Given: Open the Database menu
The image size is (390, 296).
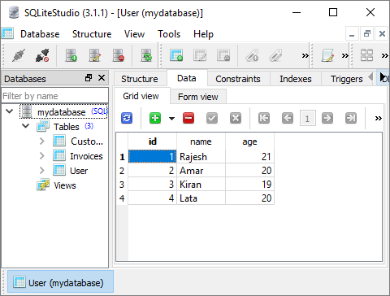Looking at the screenshot, I should tap(40, 34).
